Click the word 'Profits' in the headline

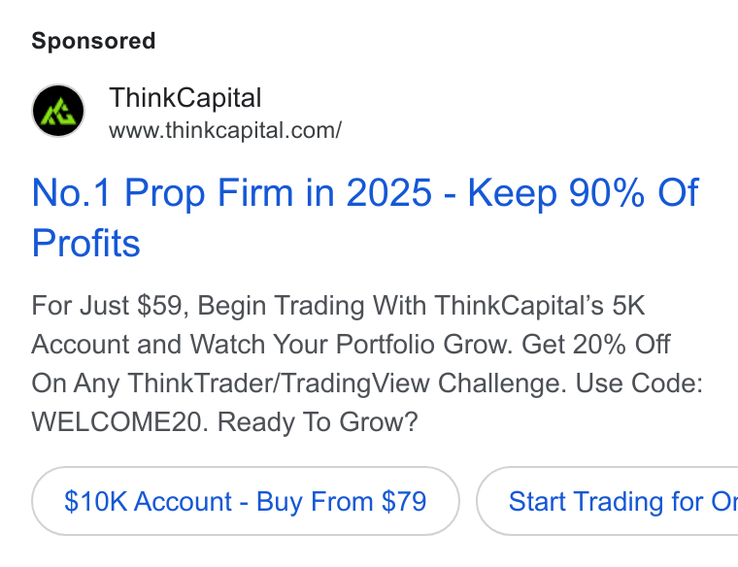point(86,244)
